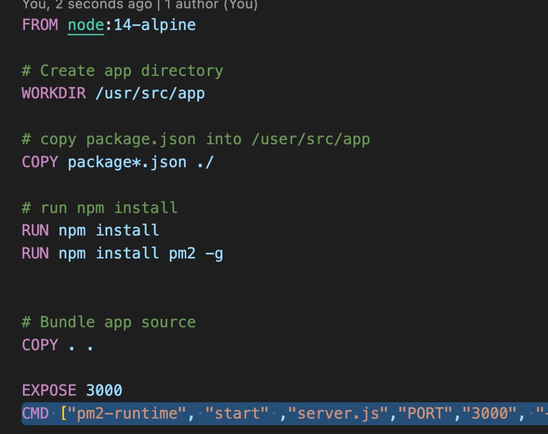Viewport: 548px width, 434px height.
Task: Click the "server.js" string in CMD
Action: 338,413
